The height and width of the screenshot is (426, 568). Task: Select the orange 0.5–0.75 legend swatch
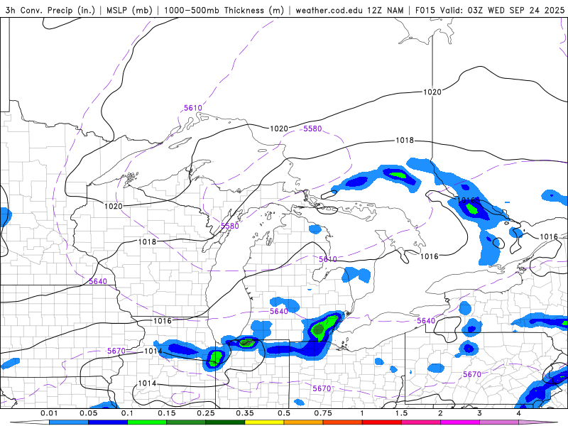click(x=304, y=422)
